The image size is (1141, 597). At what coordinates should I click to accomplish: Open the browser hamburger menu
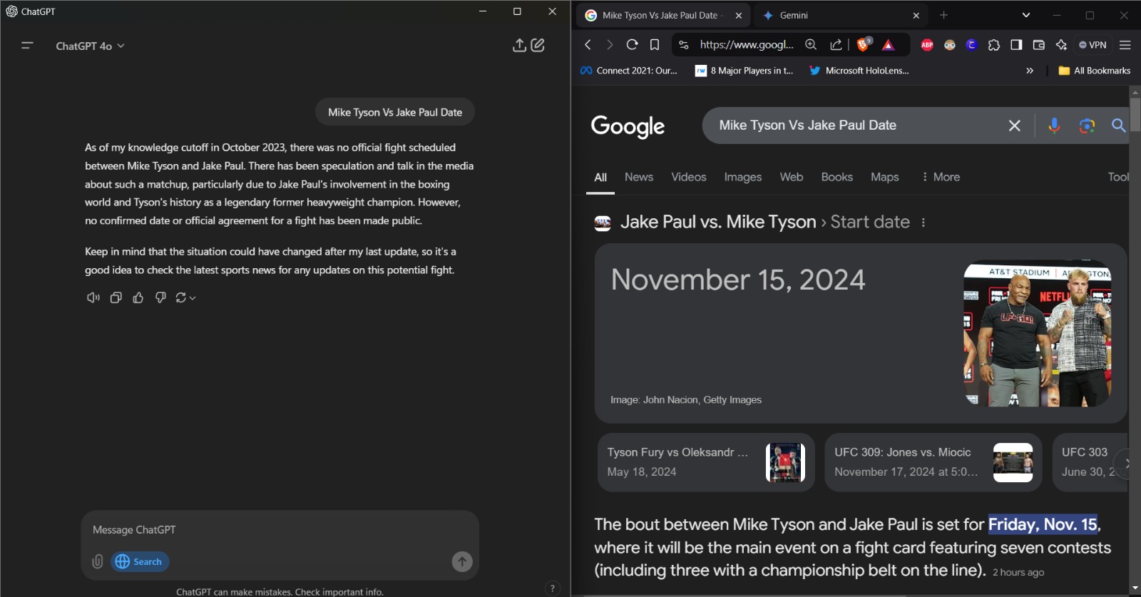[1125, 45]
